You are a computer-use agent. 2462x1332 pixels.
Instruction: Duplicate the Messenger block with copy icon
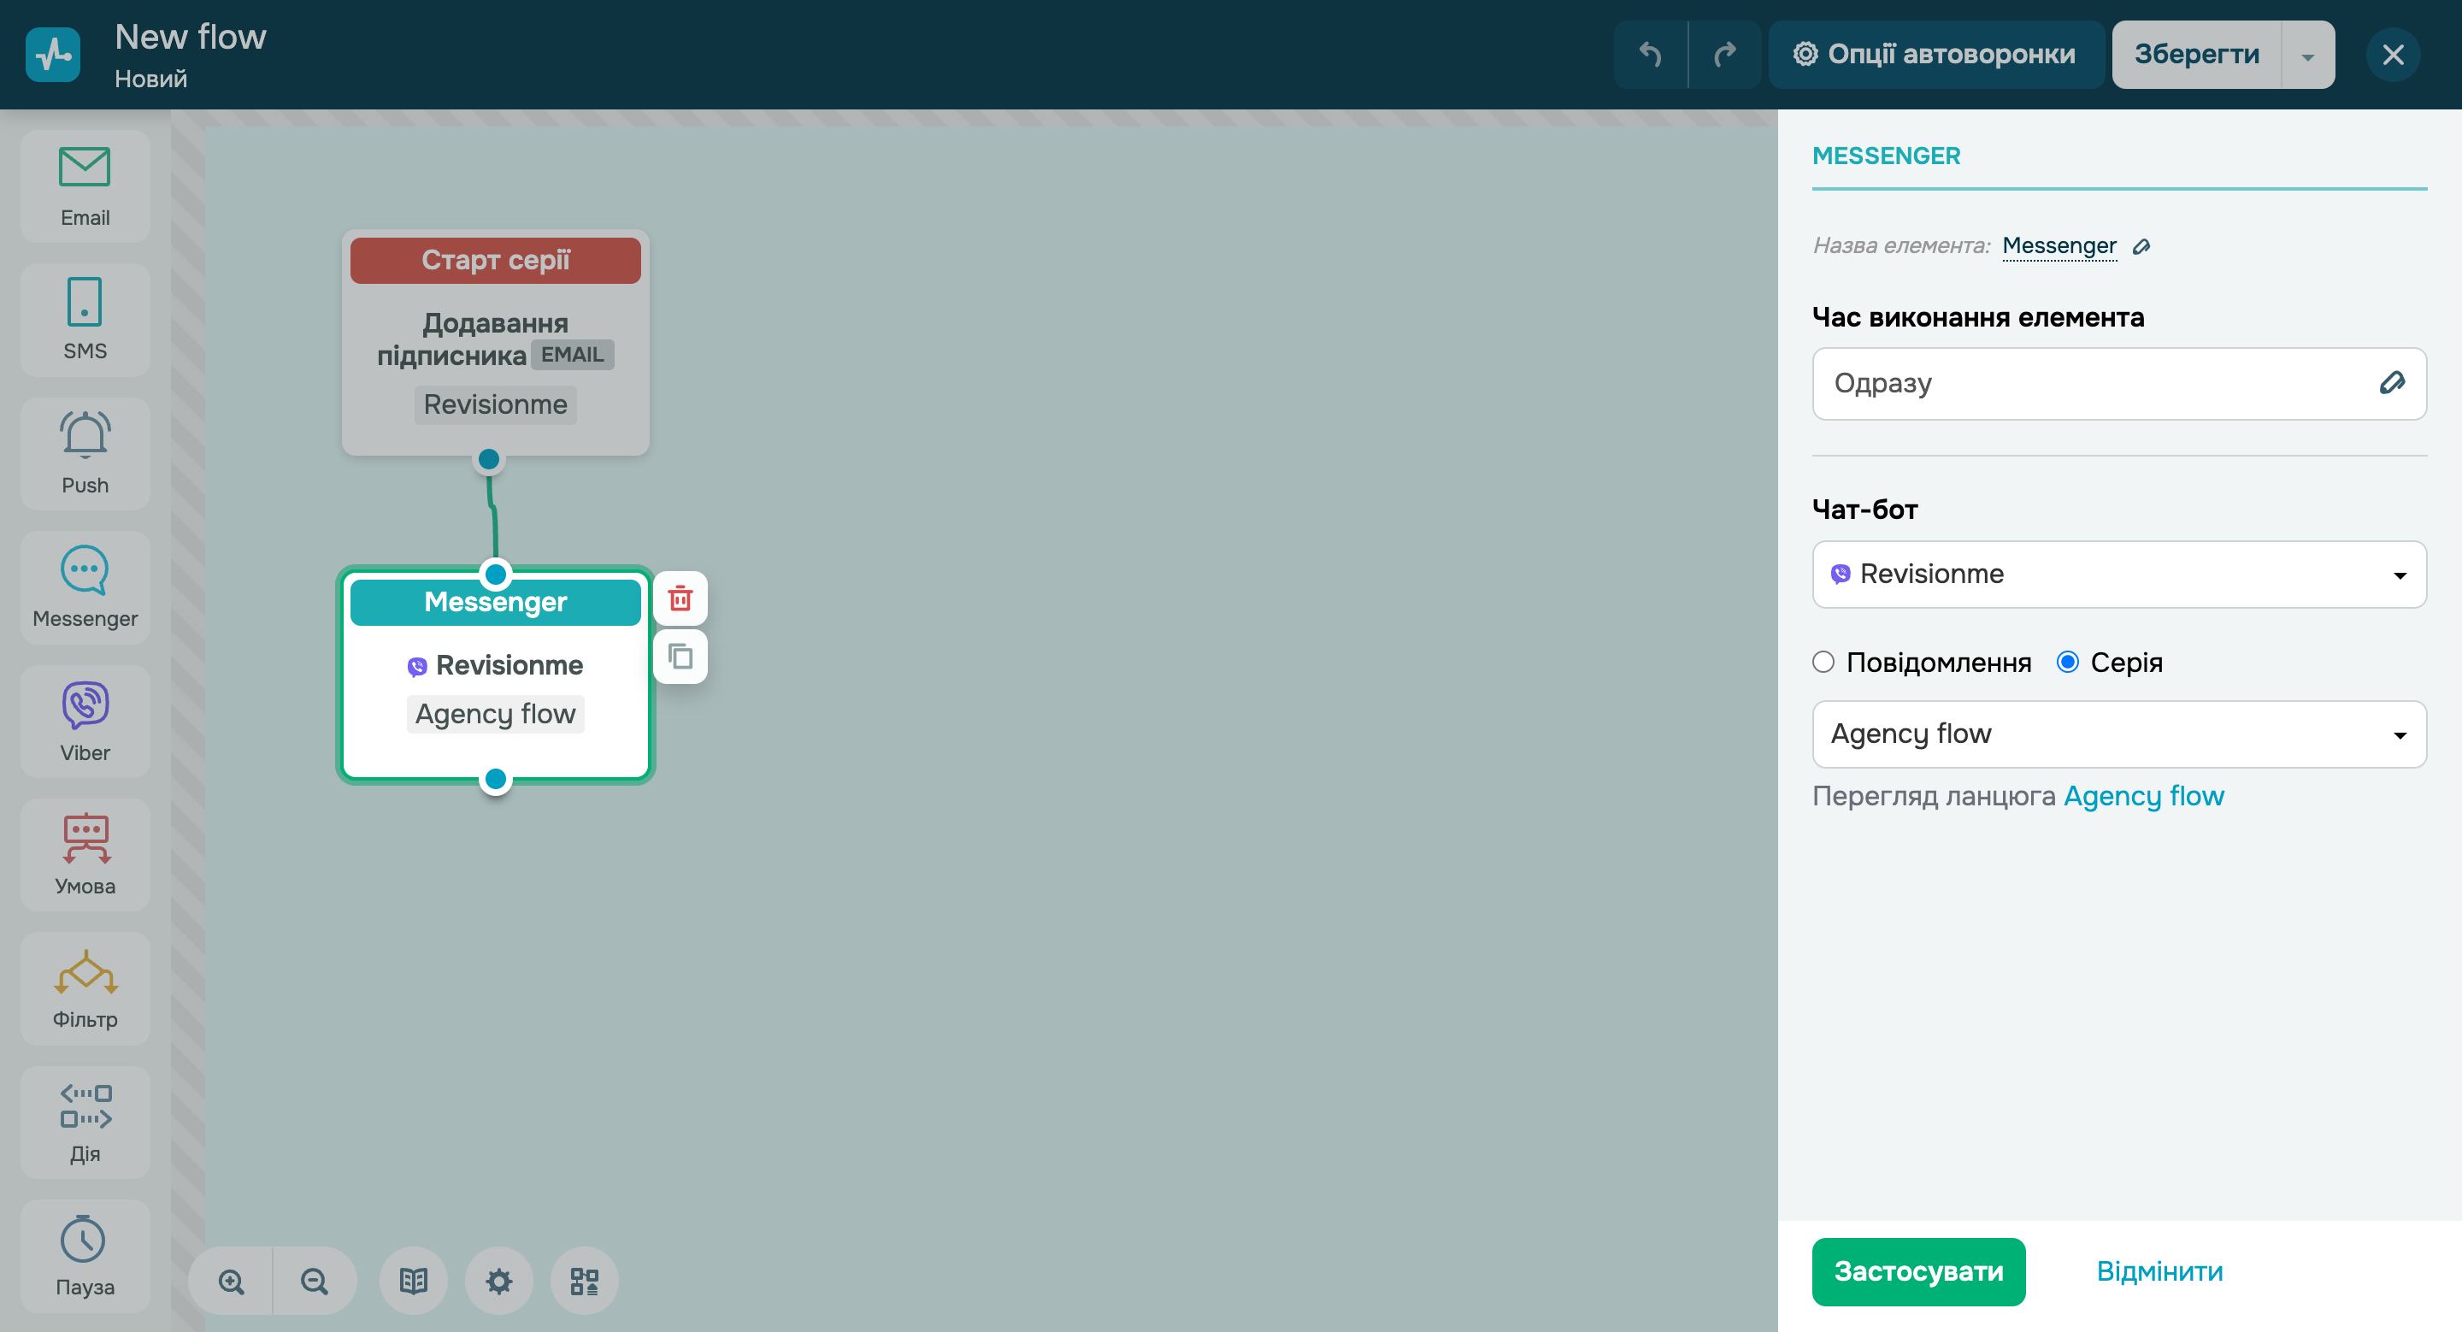coord(680,657)
